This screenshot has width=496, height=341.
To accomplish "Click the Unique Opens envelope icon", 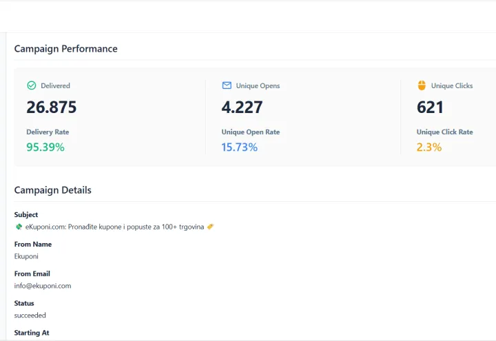I will click(227, 85).
